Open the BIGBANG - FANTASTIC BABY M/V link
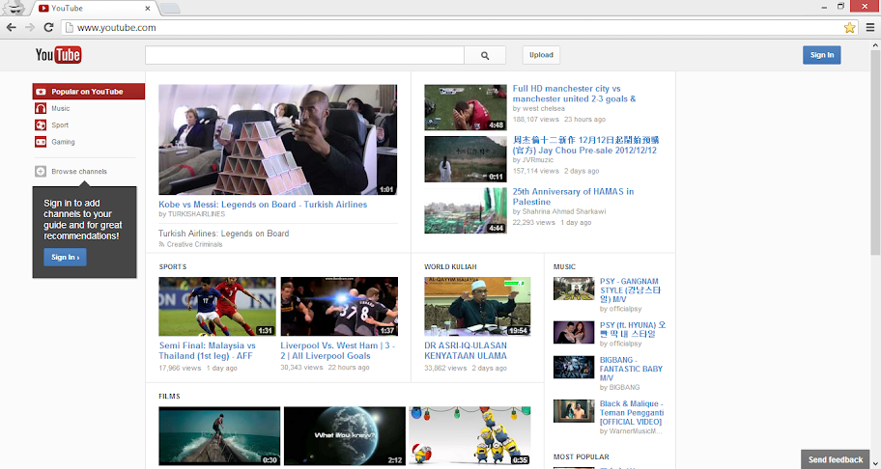Image resolution: width=881 pixels, height=469 pixels. (x=631, y=370)
